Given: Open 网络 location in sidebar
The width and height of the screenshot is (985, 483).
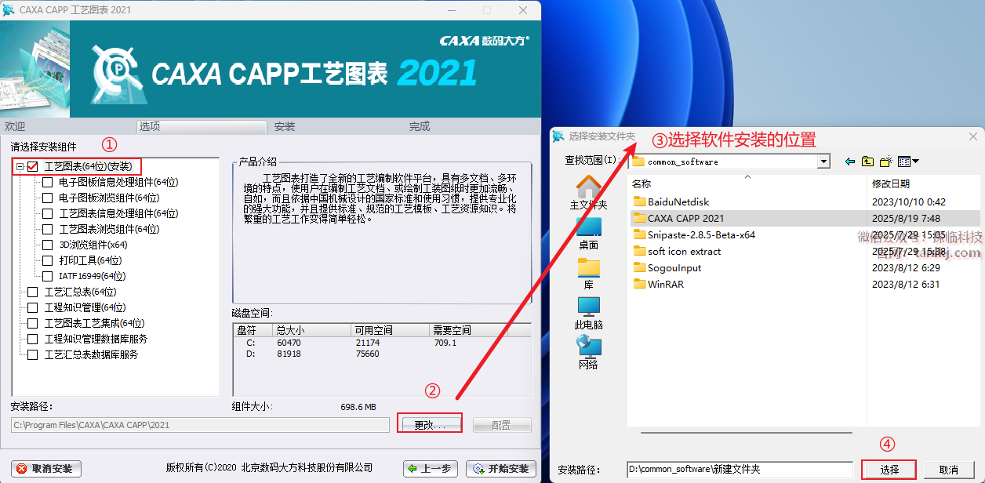Looking at the screenshot, I should 588,353.
